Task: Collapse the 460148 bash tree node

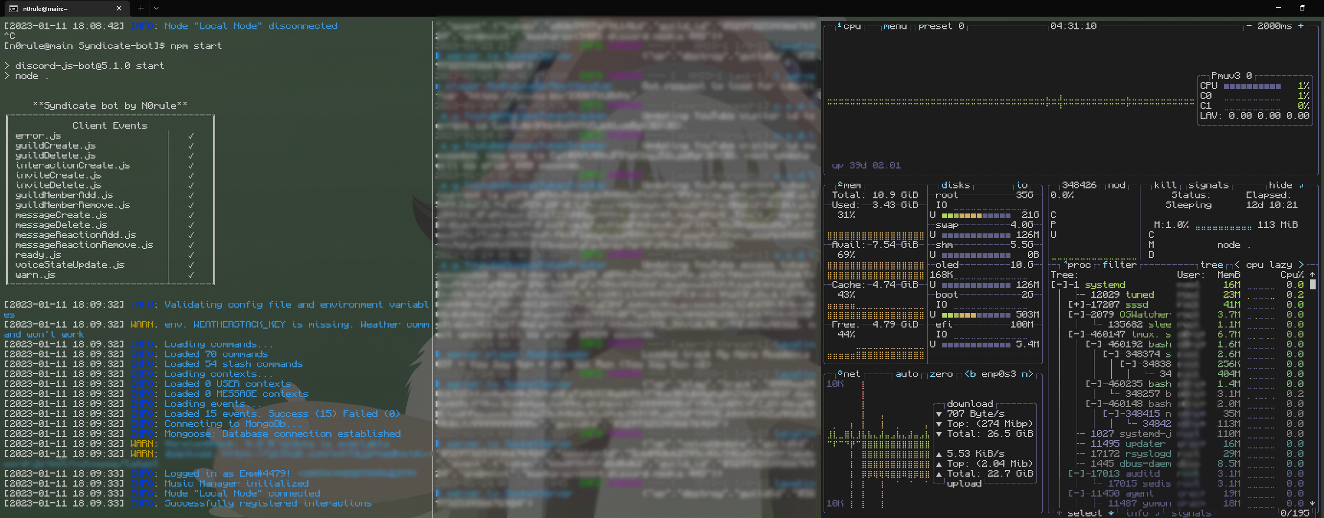Action: pyautogui.click(x=1093, y=404)
